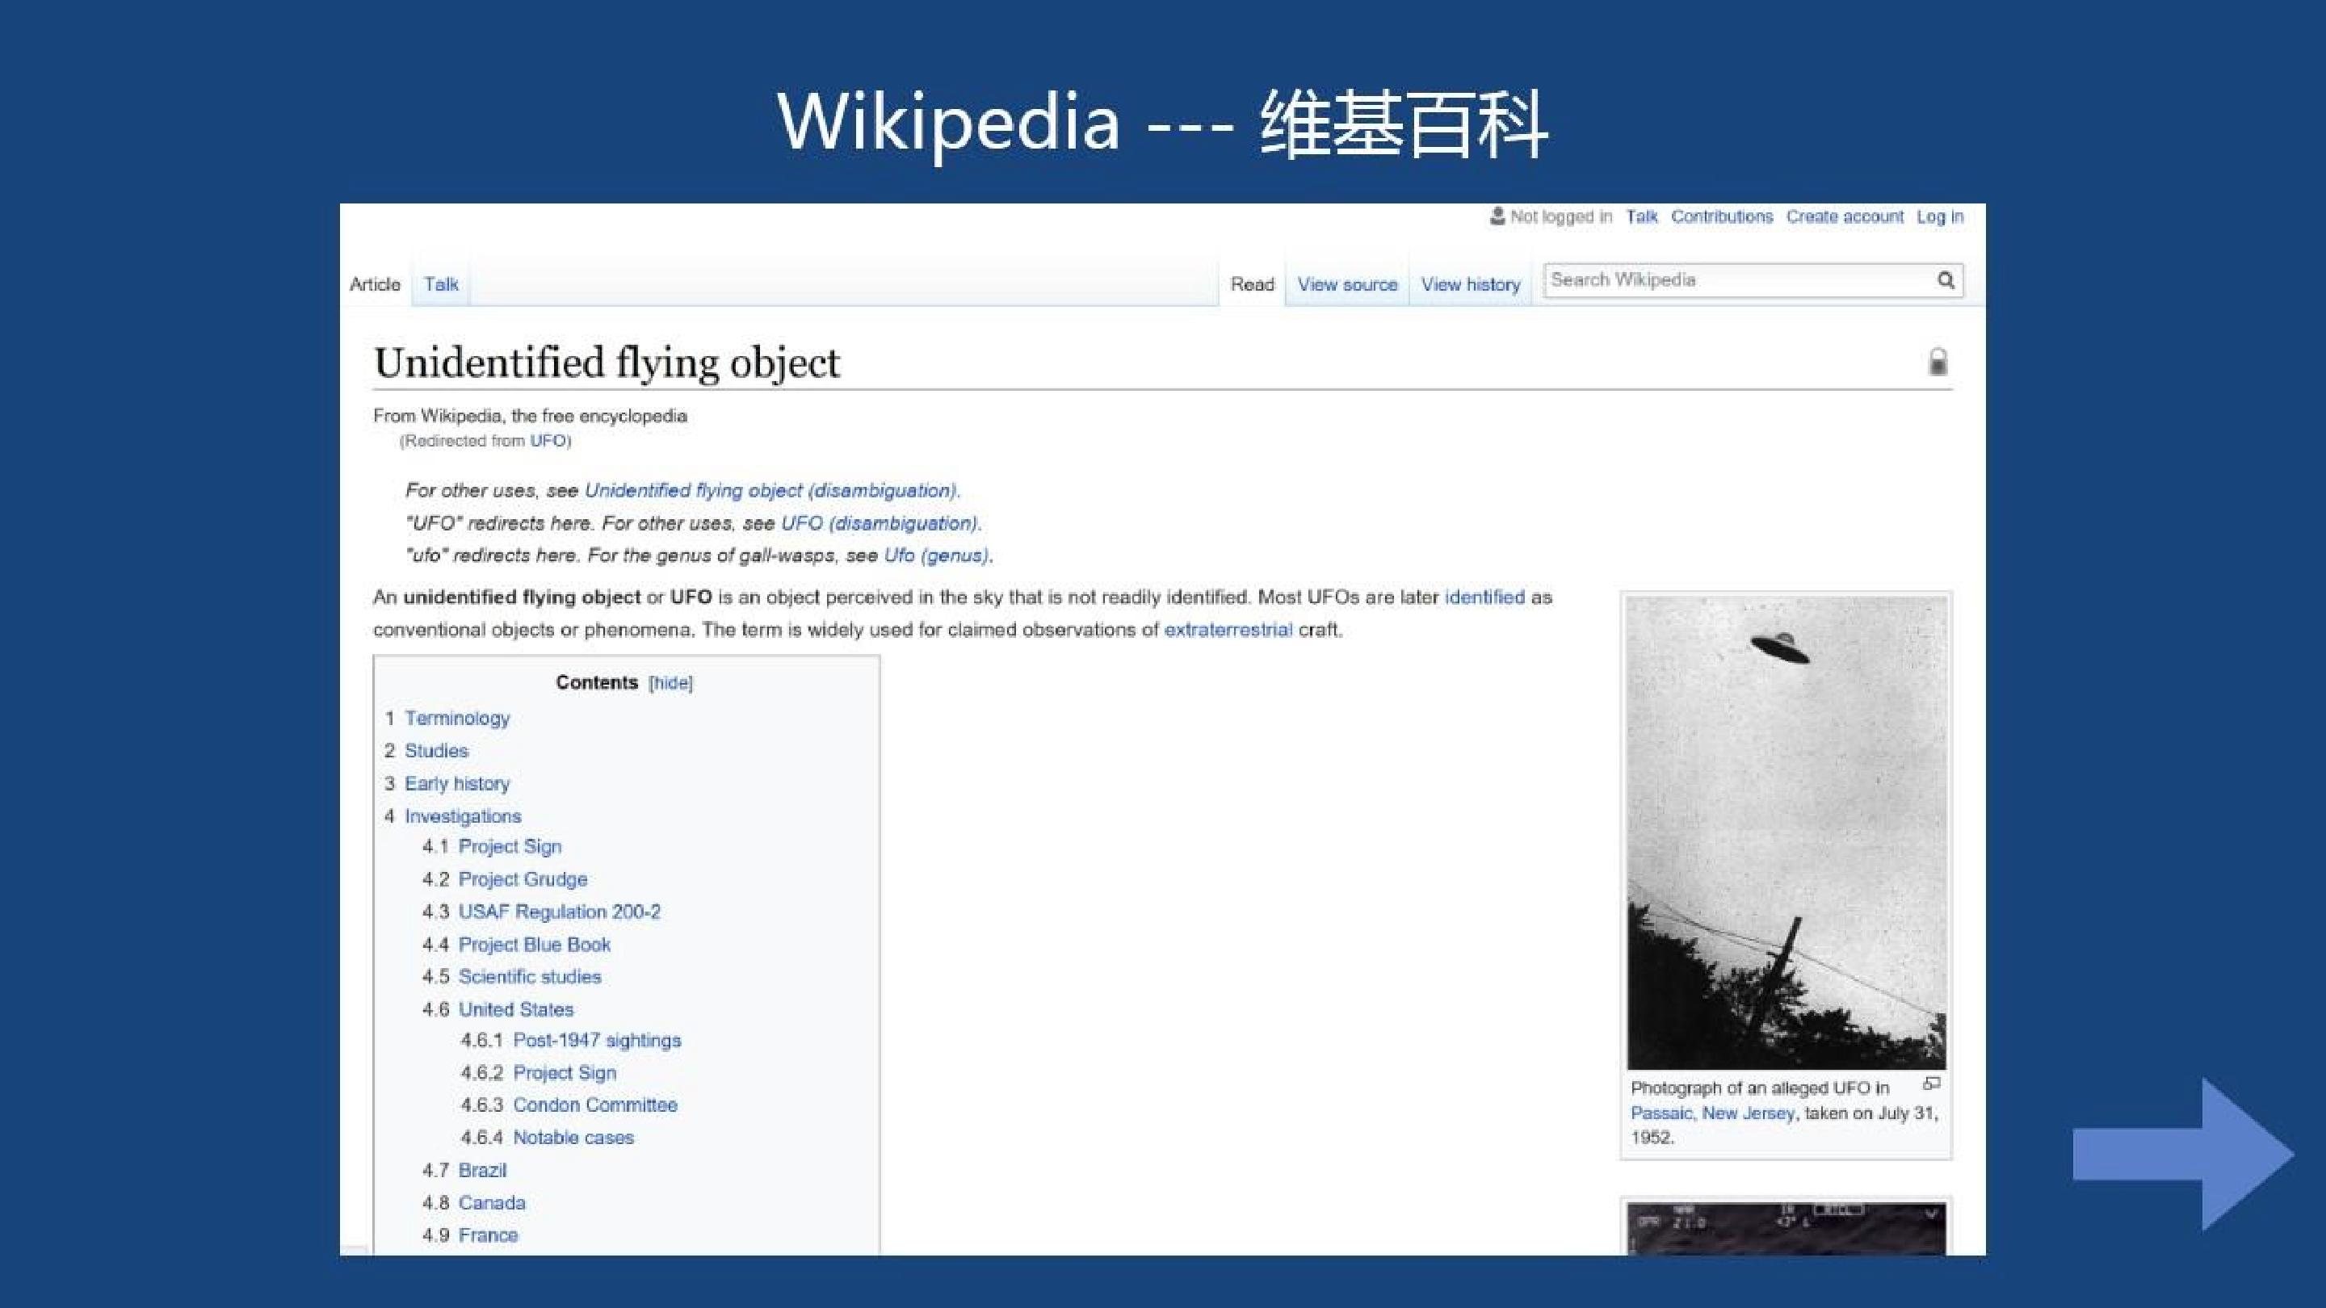Open Unidentified flying object (disambiguation) link
The height and width of the screenshot is (1308, 2326).
click(x=772, y=490)
